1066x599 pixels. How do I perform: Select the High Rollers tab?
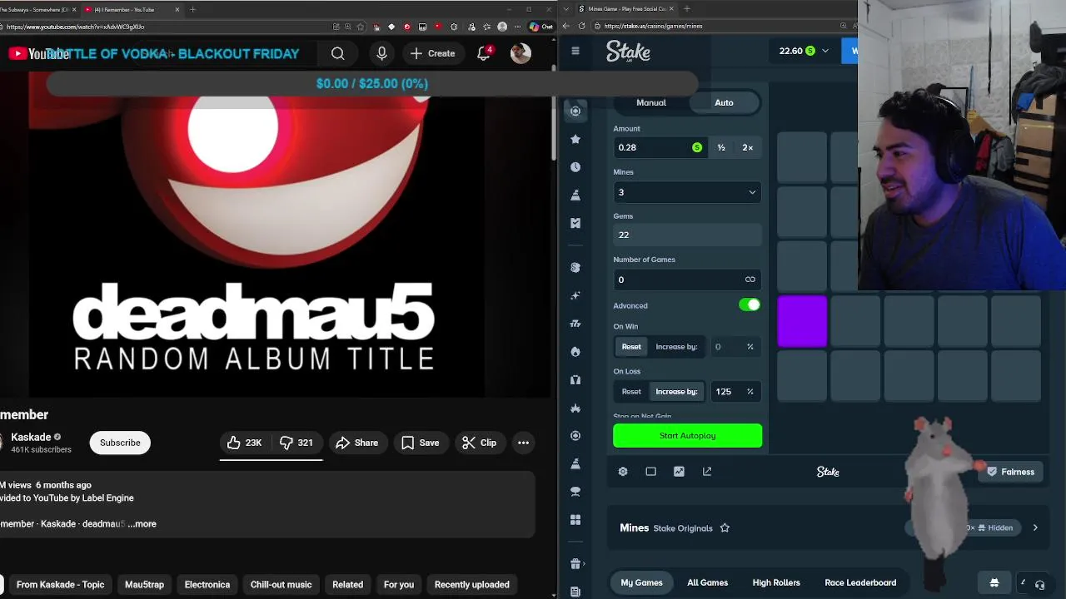click(776, 582)
